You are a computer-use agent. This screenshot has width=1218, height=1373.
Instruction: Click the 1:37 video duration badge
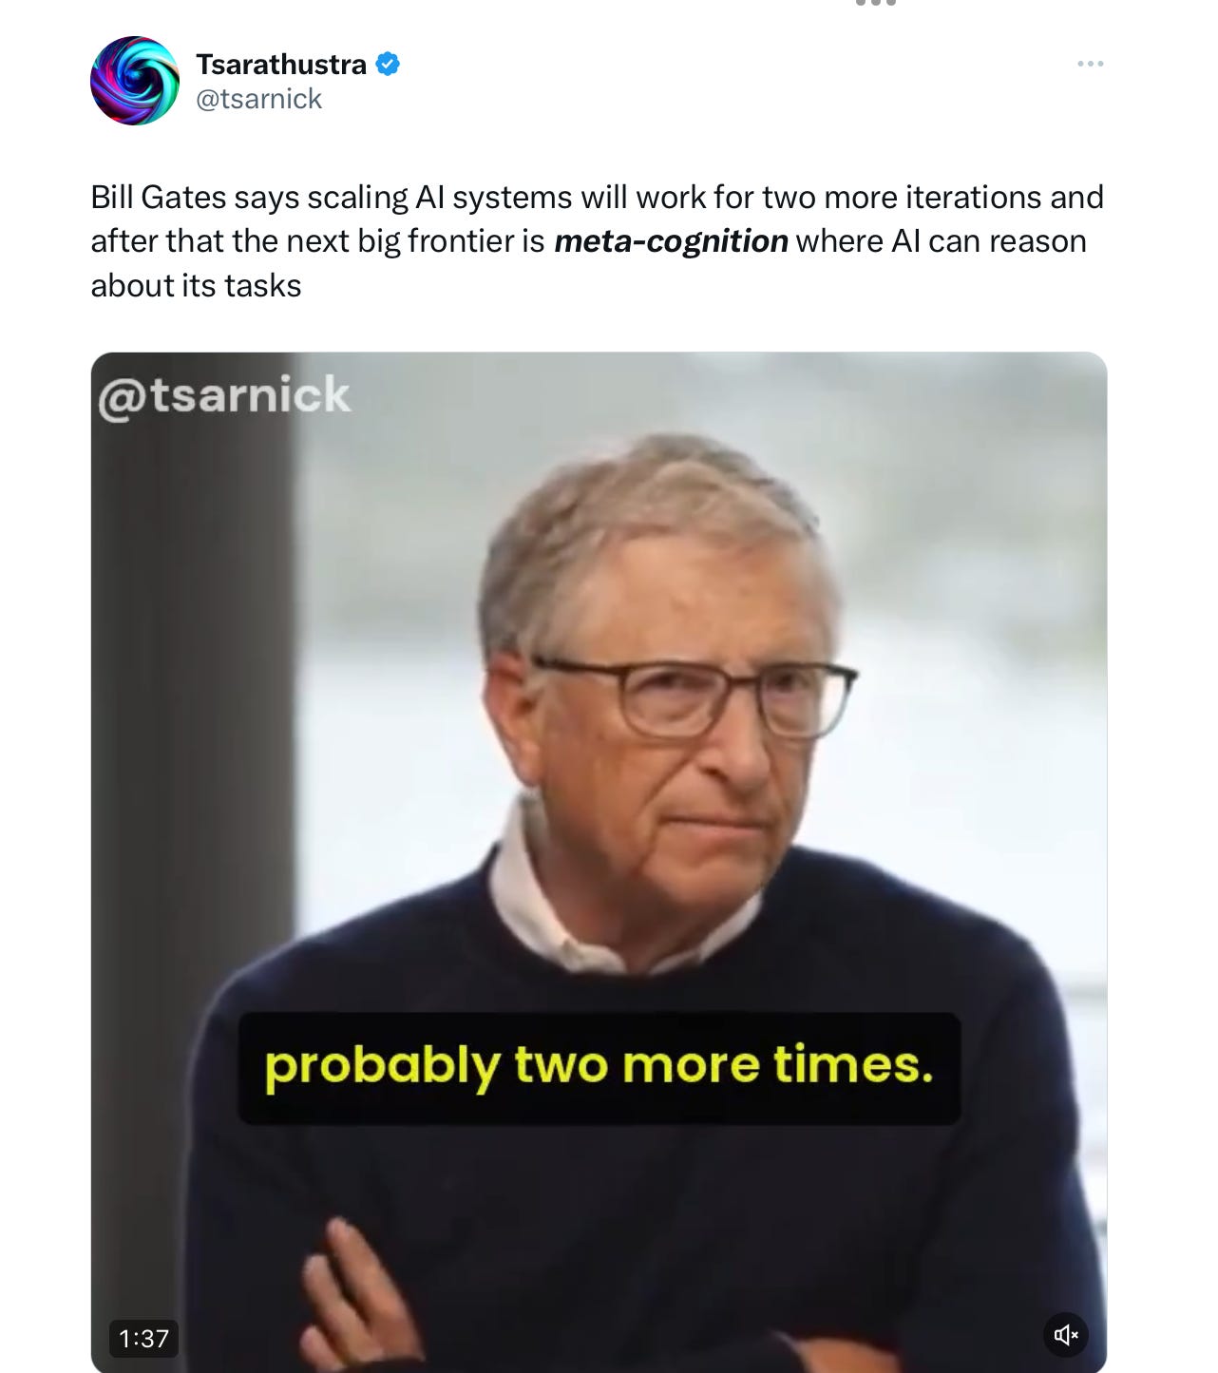[x=143, y=1338]
